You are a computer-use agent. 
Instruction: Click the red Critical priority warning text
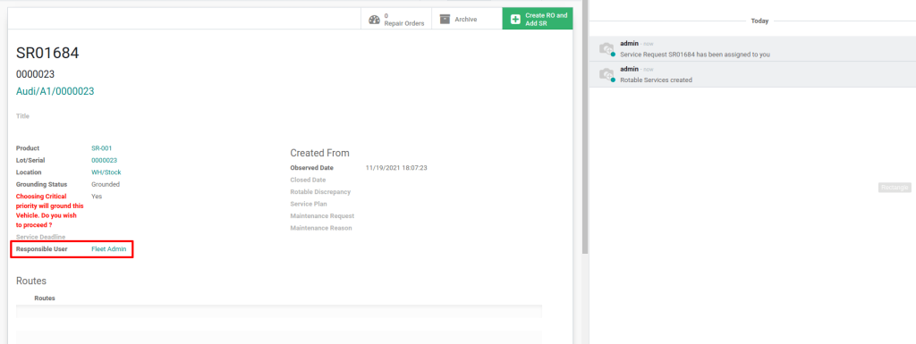click(50, 211)
